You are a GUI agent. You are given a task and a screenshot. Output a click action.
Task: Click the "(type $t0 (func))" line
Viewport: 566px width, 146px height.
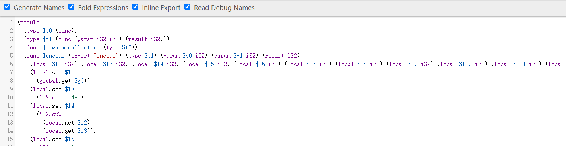coord(50,31)
